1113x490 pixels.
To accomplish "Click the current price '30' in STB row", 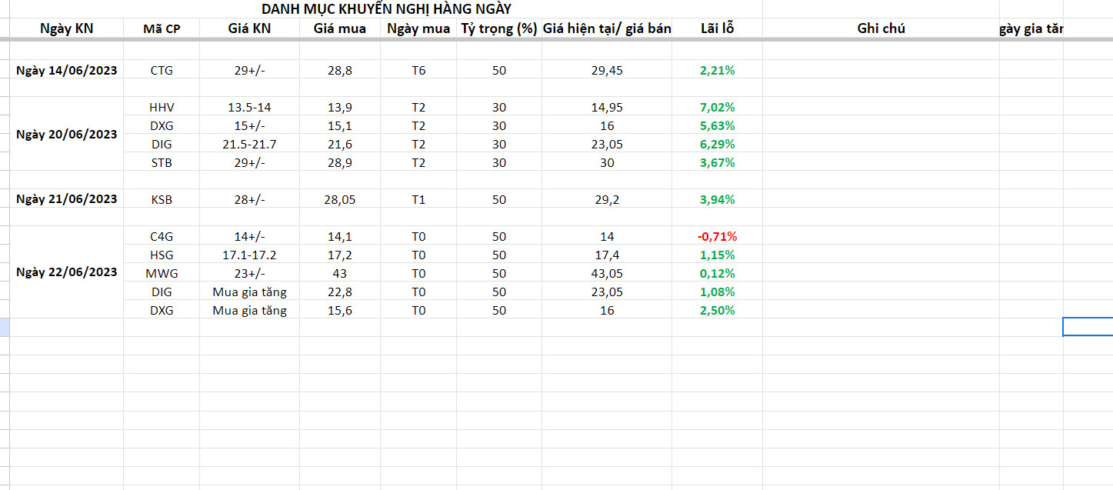I will (x=607, y=162).
